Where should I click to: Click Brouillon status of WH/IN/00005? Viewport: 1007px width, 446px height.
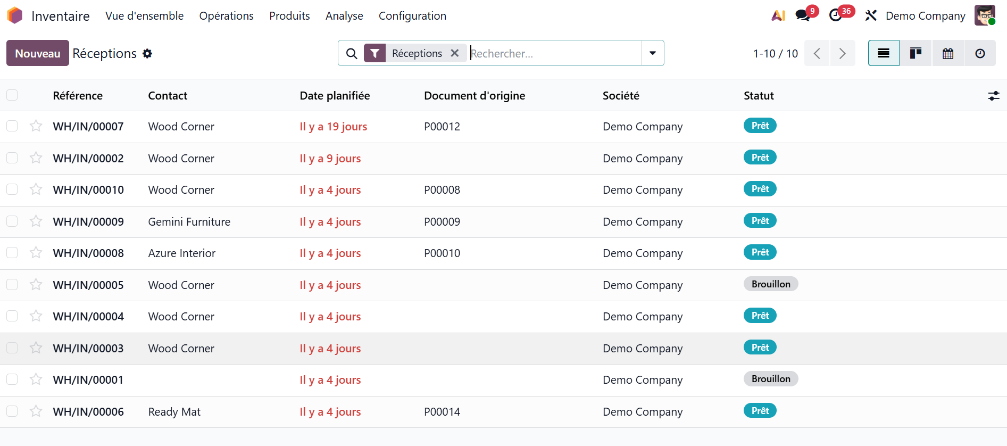pos(771,284)
